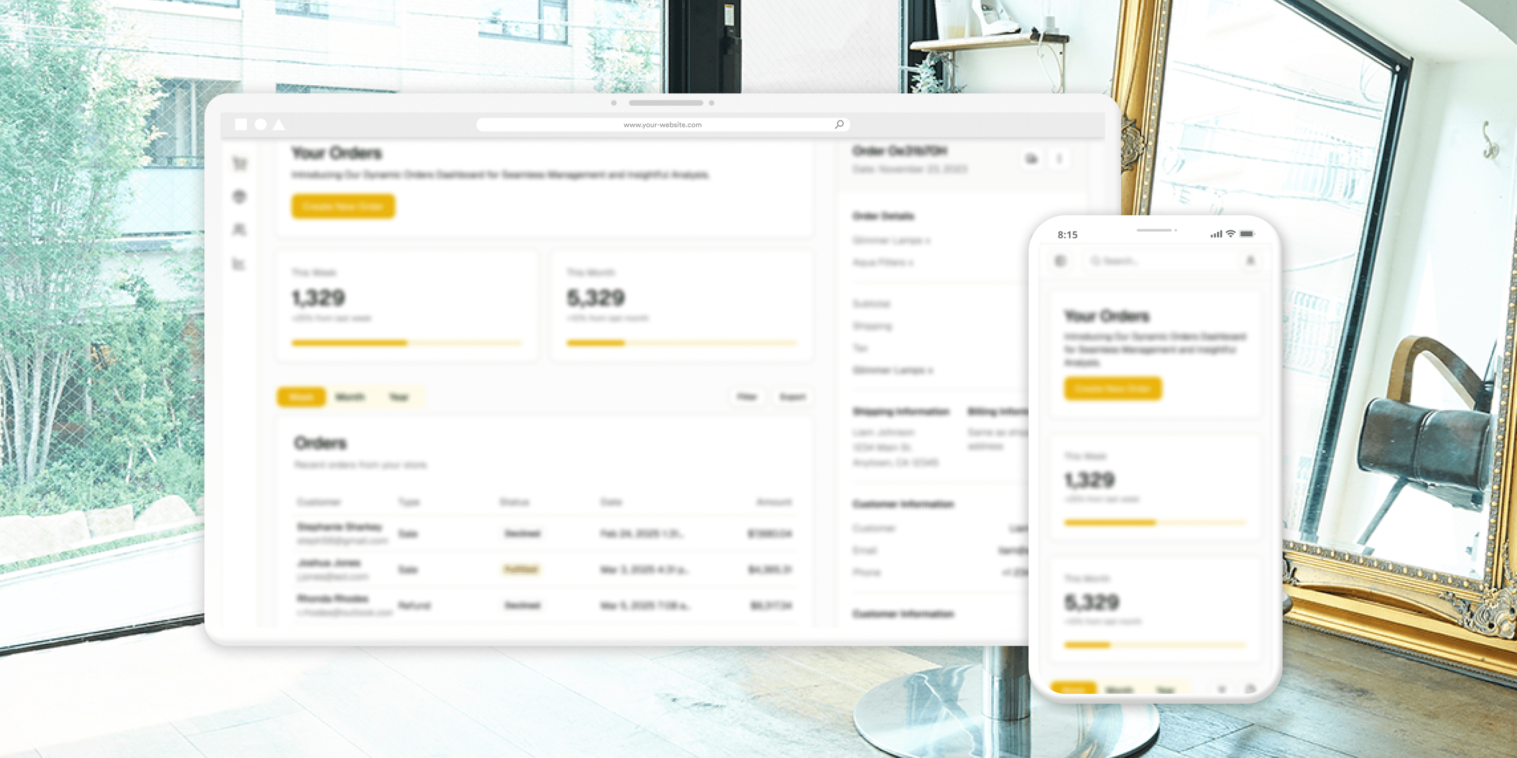Click the Export button above orders table
The image size is (1517, 758).
(792, 397)
